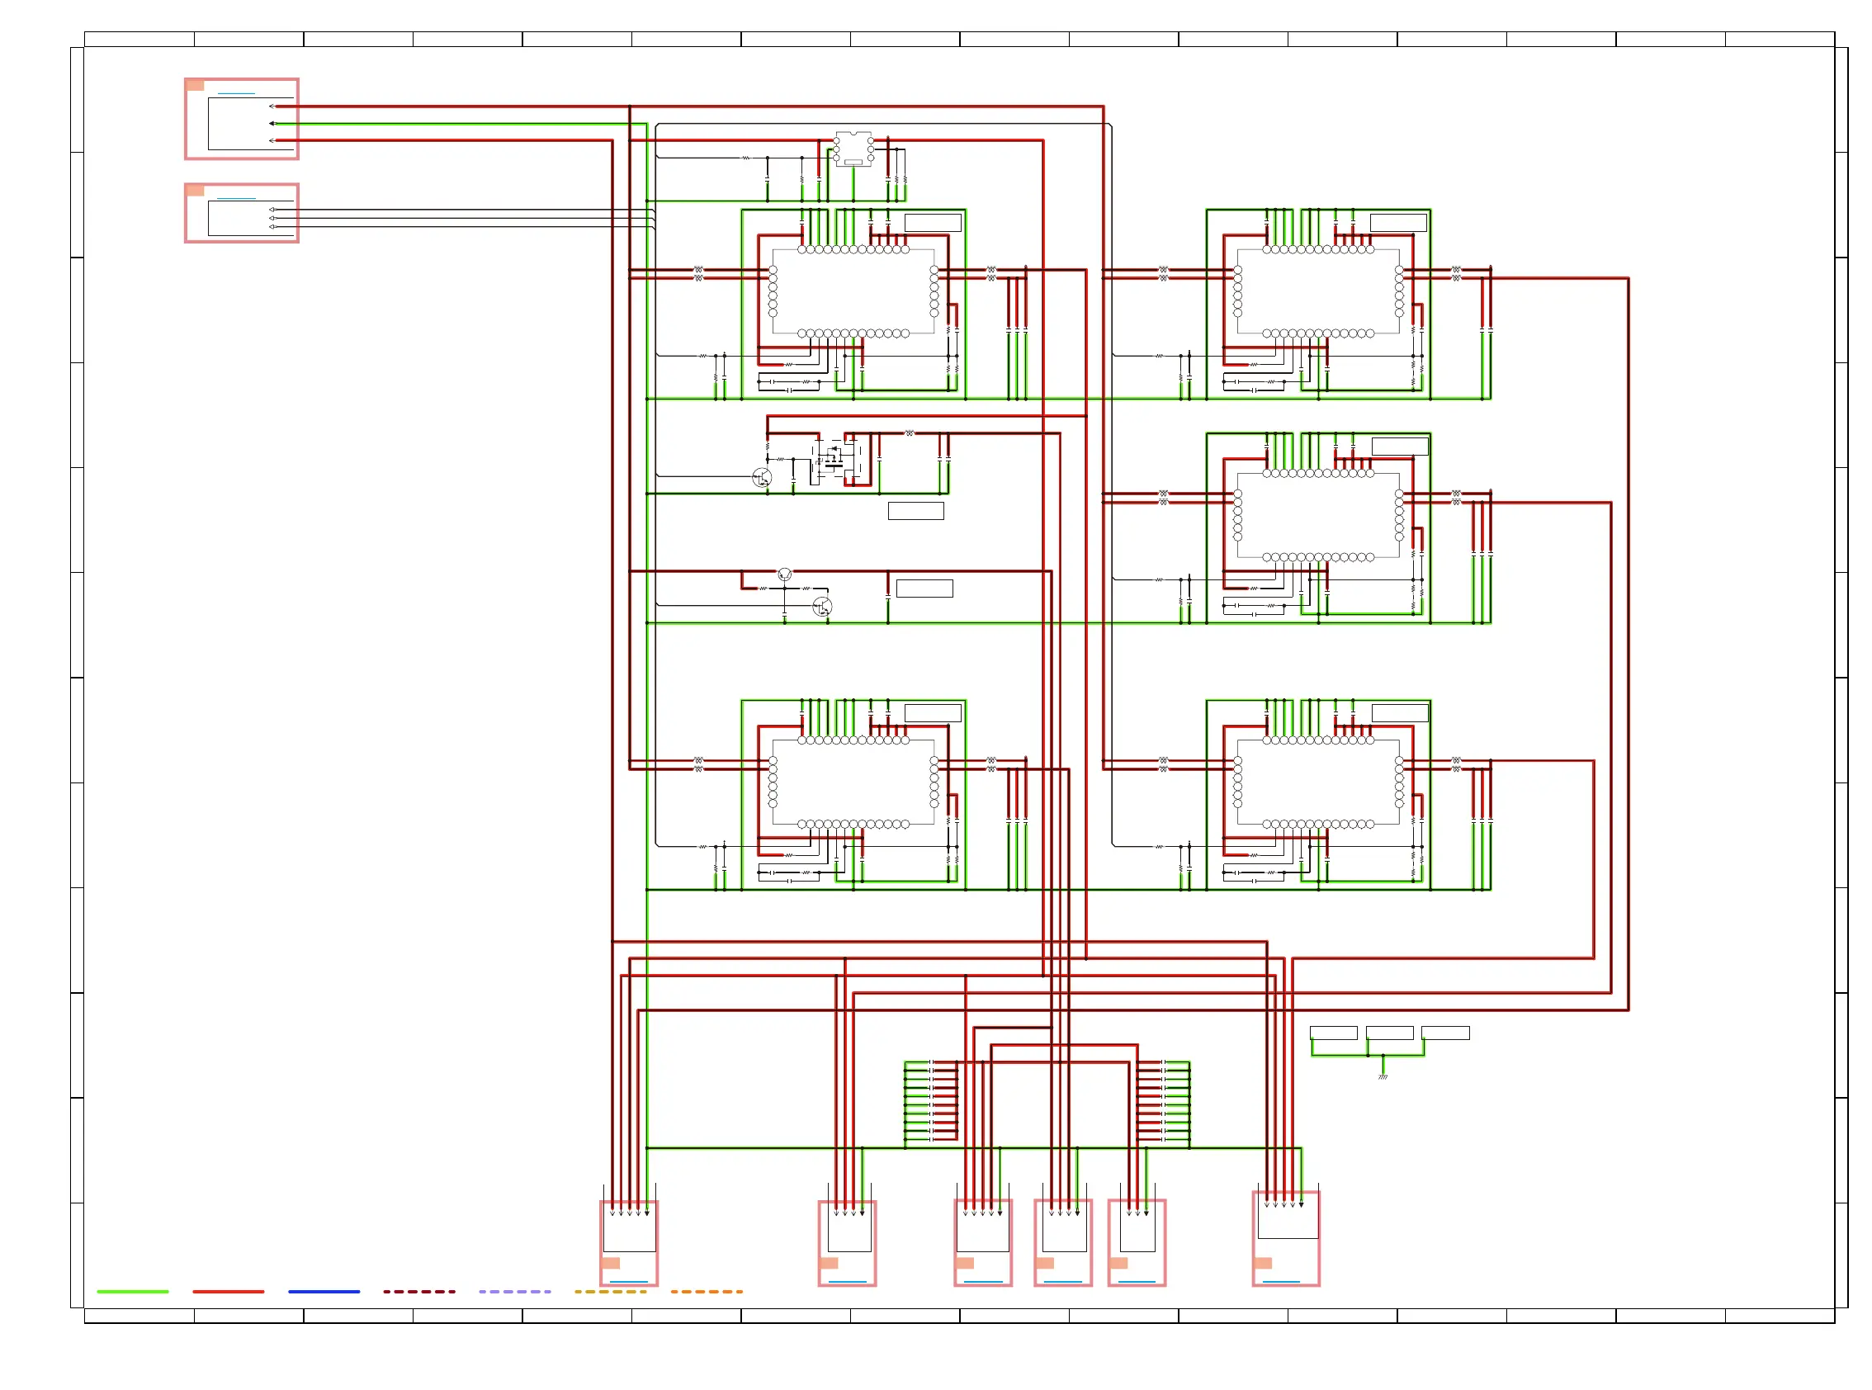Click the empty label box below the MOSFET circuit
The height and width of the screenshot is (1390, 1872).
915,511
